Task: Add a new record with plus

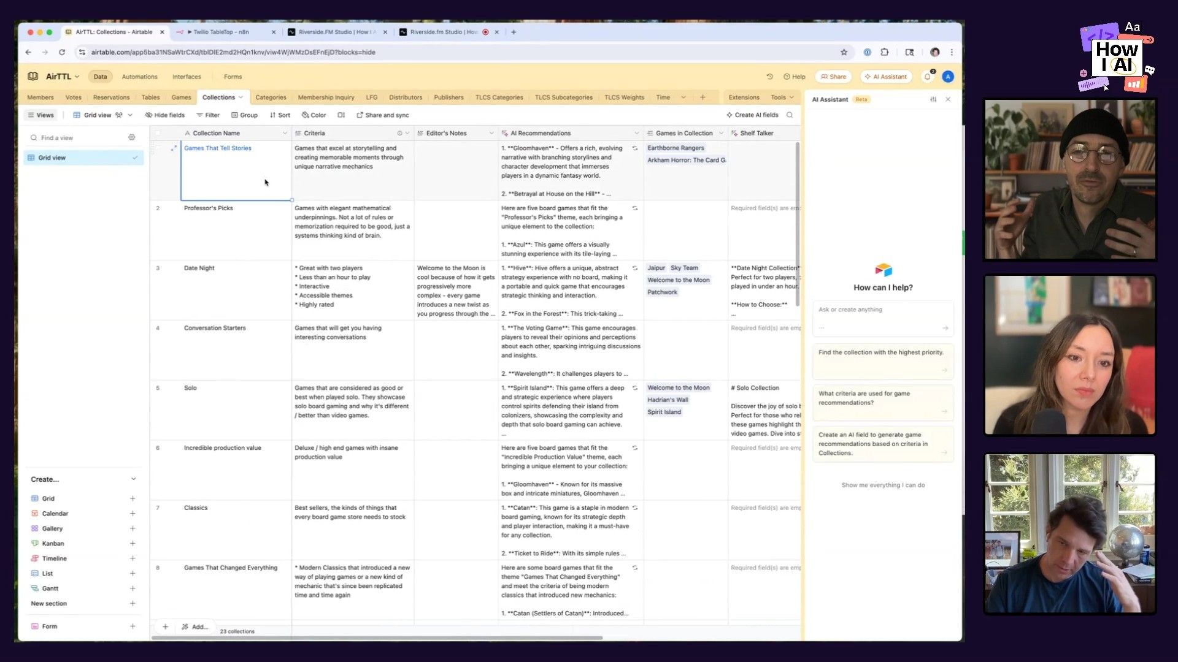Action: click(x=165, y=626)
